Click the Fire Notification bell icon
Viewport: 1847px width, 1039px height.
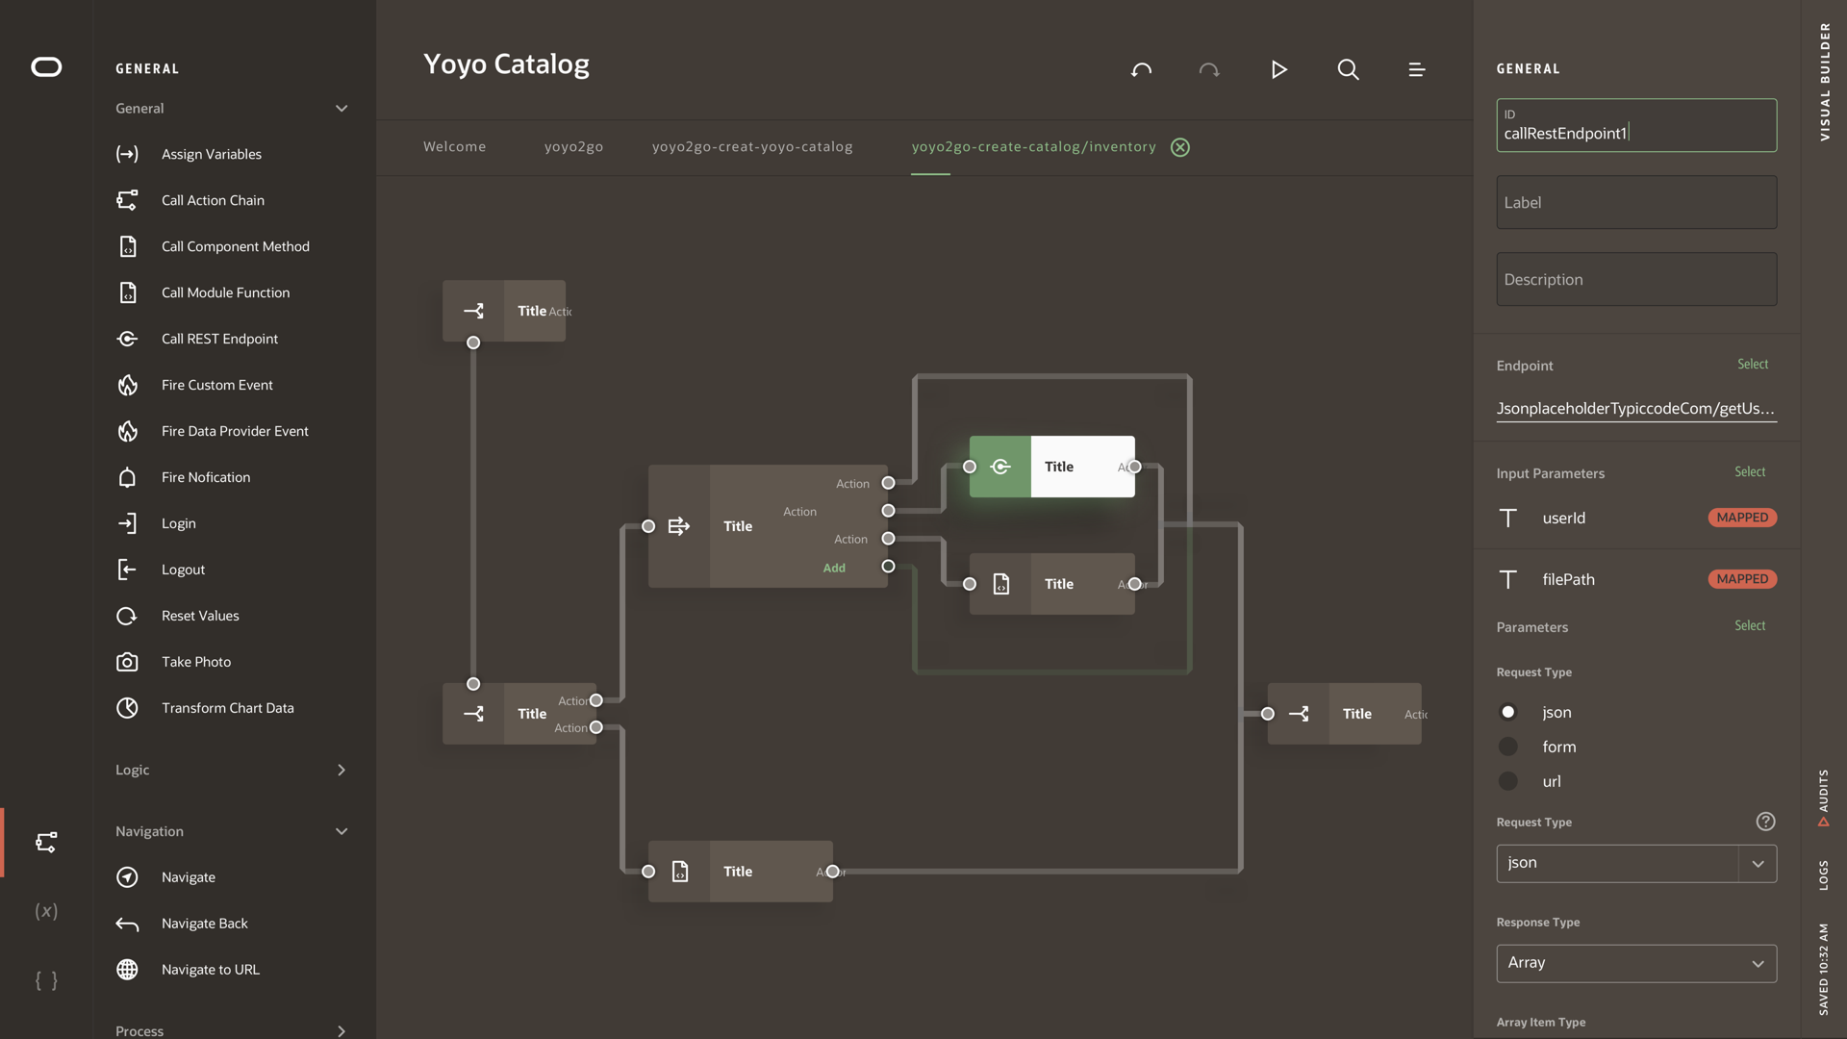(127, 477)
